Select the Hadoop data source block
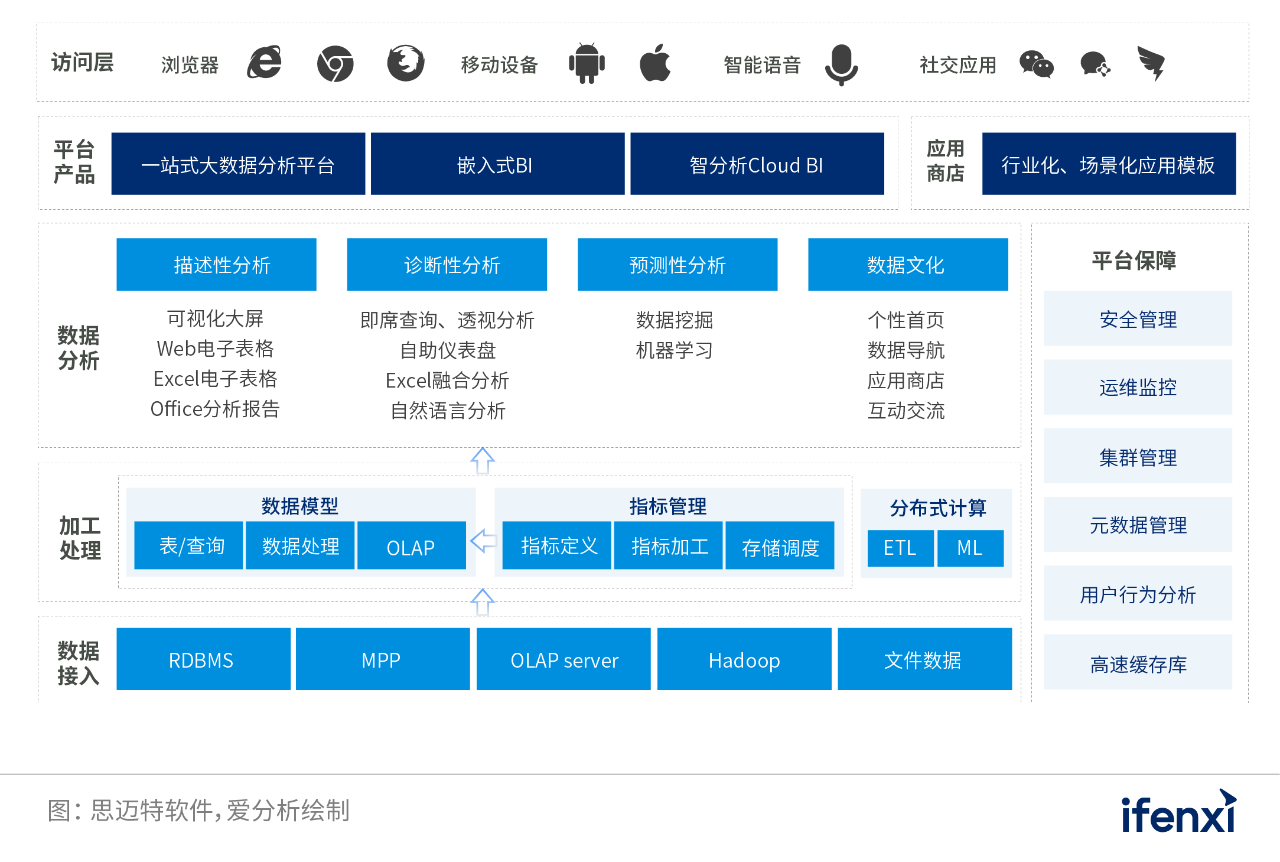Viewport: 1280px width, 862px height. coord(744,660)
